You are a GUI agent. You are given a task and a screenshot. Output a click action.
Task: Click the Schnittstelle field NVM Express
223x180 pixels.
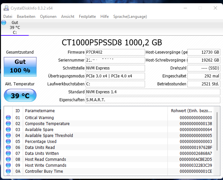tap(115, 68)
